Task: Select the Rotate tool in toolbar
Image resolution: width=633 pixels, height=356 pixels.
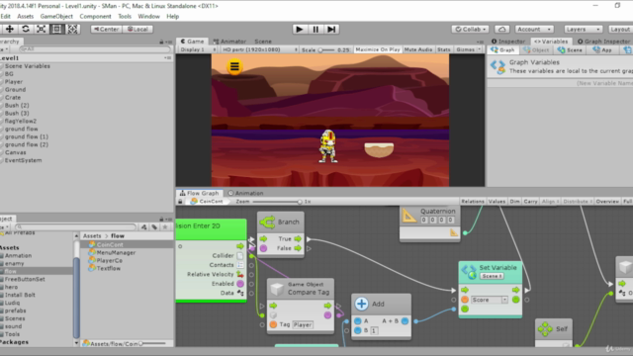Action: coord(26,29)
